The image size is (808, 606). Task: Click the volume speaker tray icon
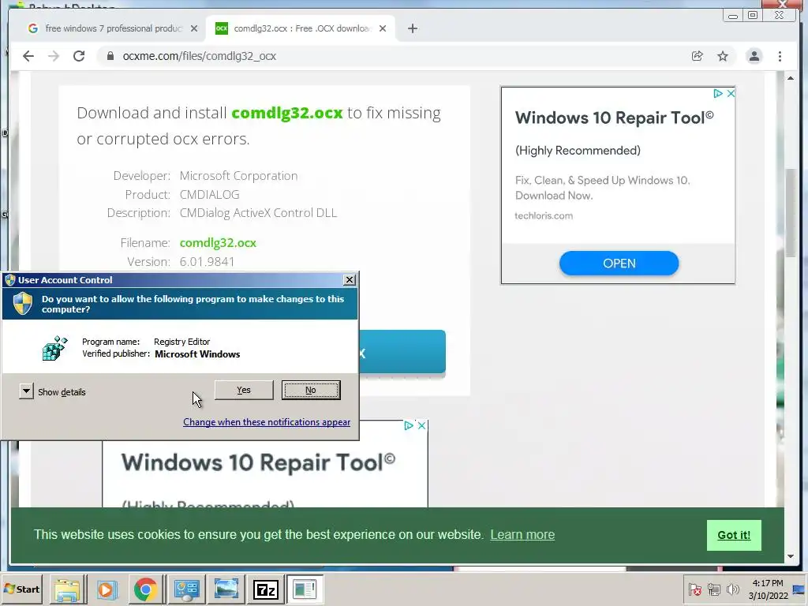[732, 589]
